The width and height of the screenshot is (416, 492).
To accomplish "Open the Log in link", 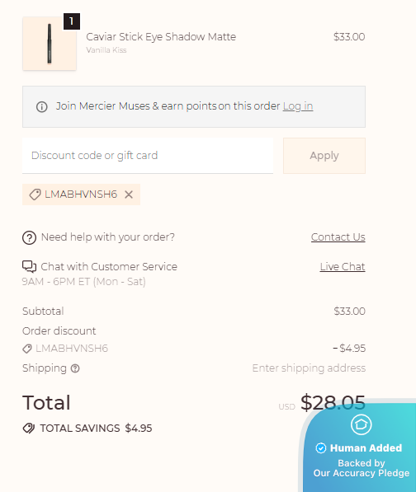I will pos(298,106).
